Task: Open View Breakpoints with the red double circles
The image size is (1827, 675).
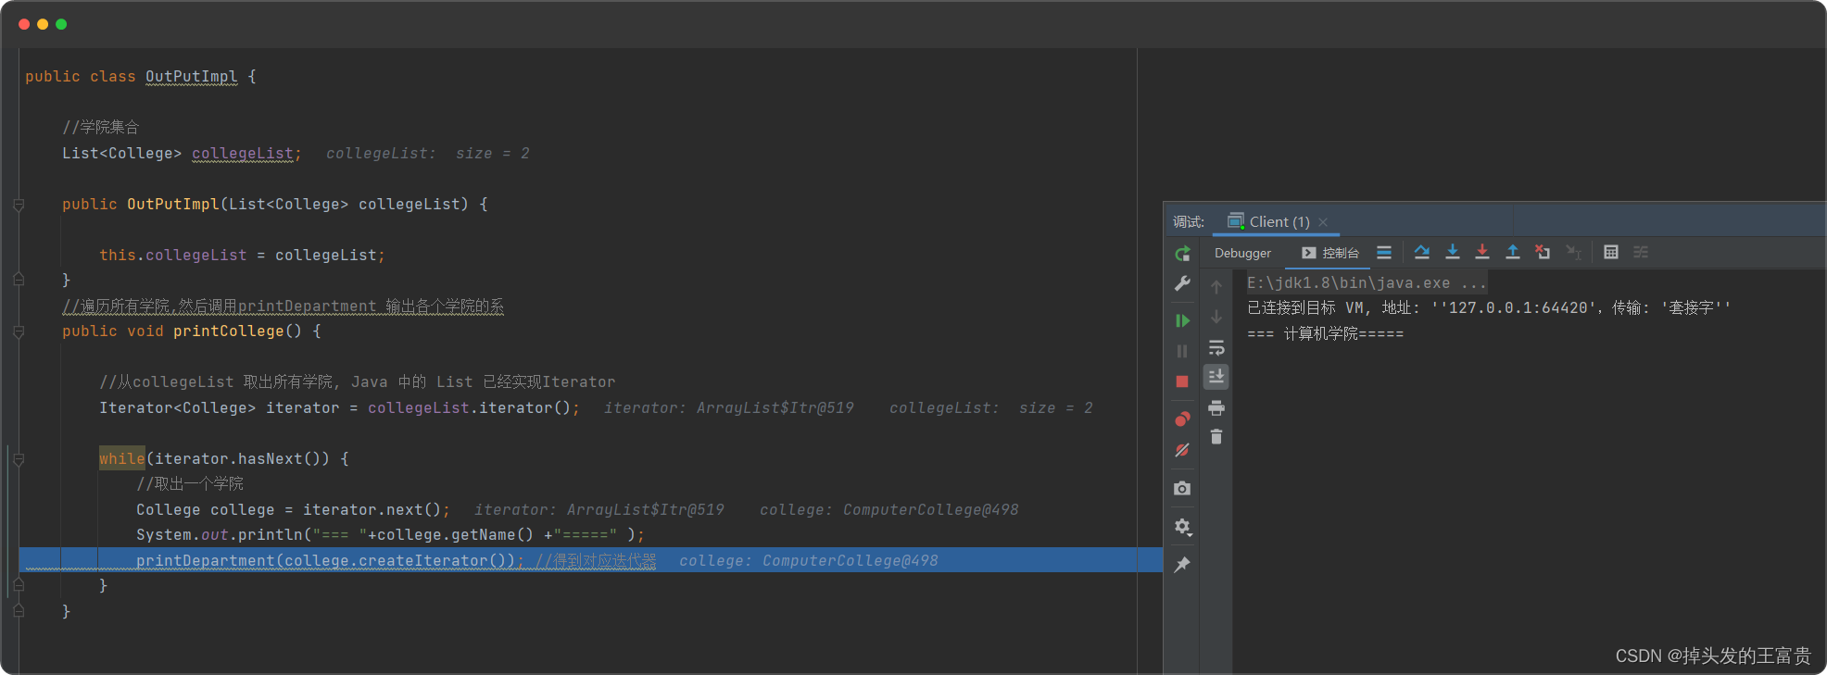Action: click(x=1182, y=419)
